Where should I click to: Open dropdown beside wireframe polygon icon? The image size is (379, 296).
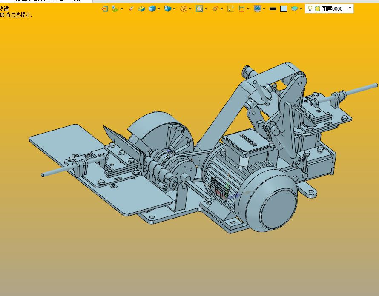190,9
